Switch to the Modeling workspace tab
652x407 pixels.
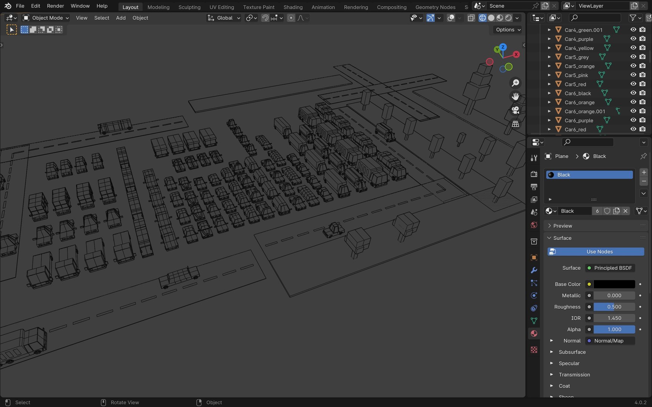click(x=158, y=7)
